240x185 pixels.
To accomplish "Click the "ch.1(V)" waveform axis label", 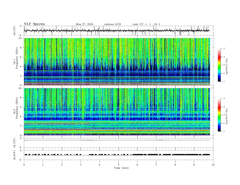I will 15,31.
